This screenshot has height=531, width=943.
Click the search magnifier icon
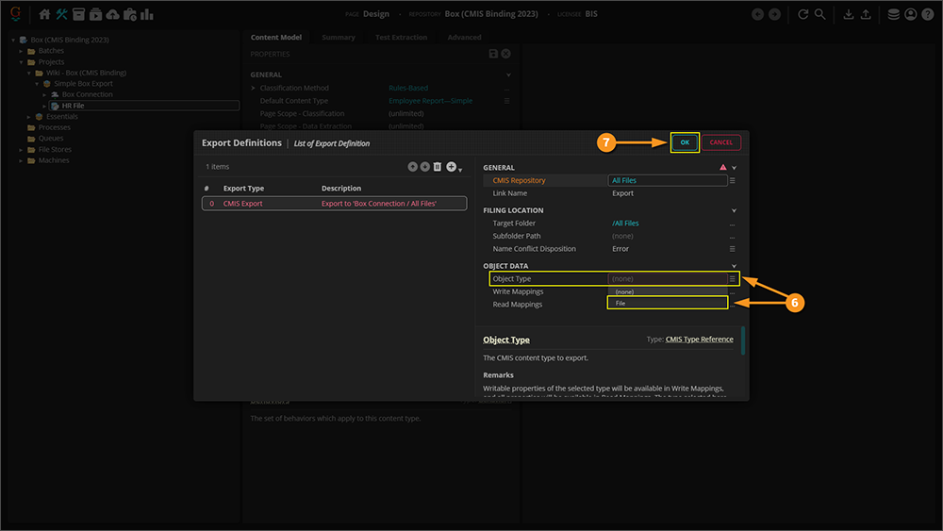click(820, 14)
